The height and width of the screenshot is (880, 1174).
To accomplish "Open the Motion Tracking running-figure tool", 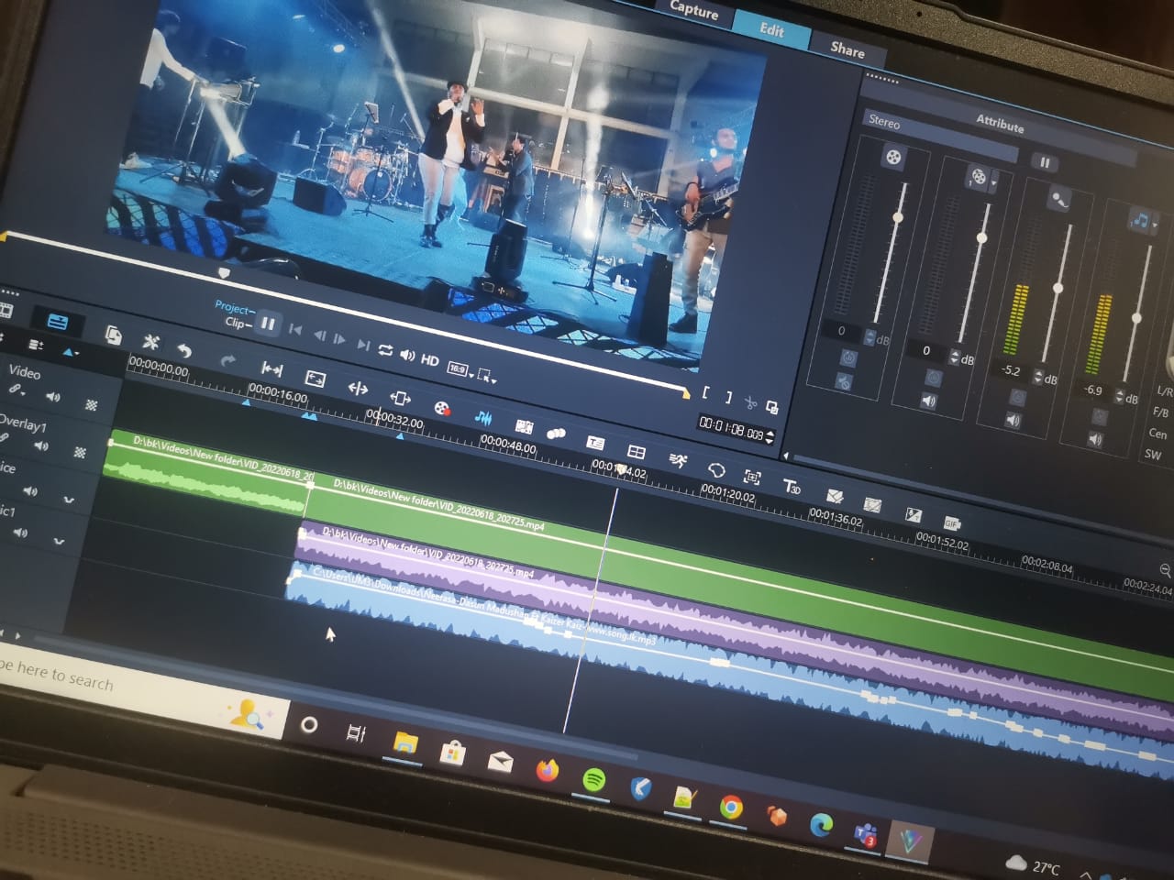I will point(678,460).
